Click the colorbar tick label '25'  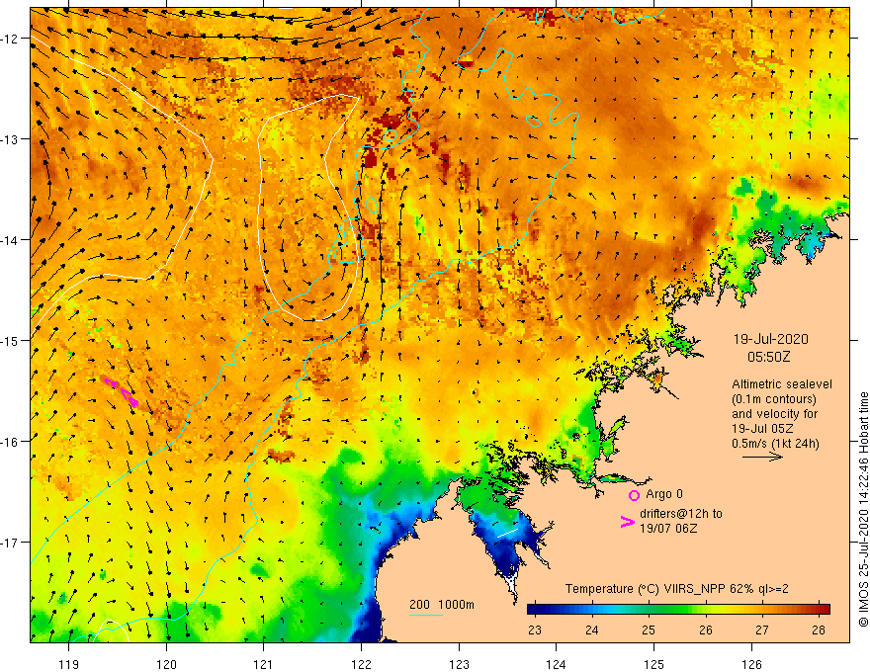649,630
